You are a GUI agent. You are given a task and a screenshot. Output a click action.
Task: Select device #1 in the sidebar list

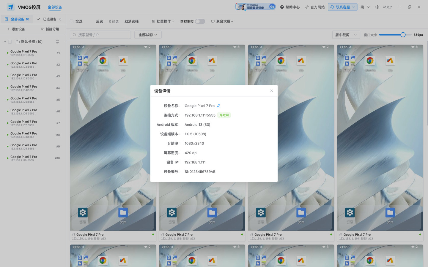pos(33,53)
